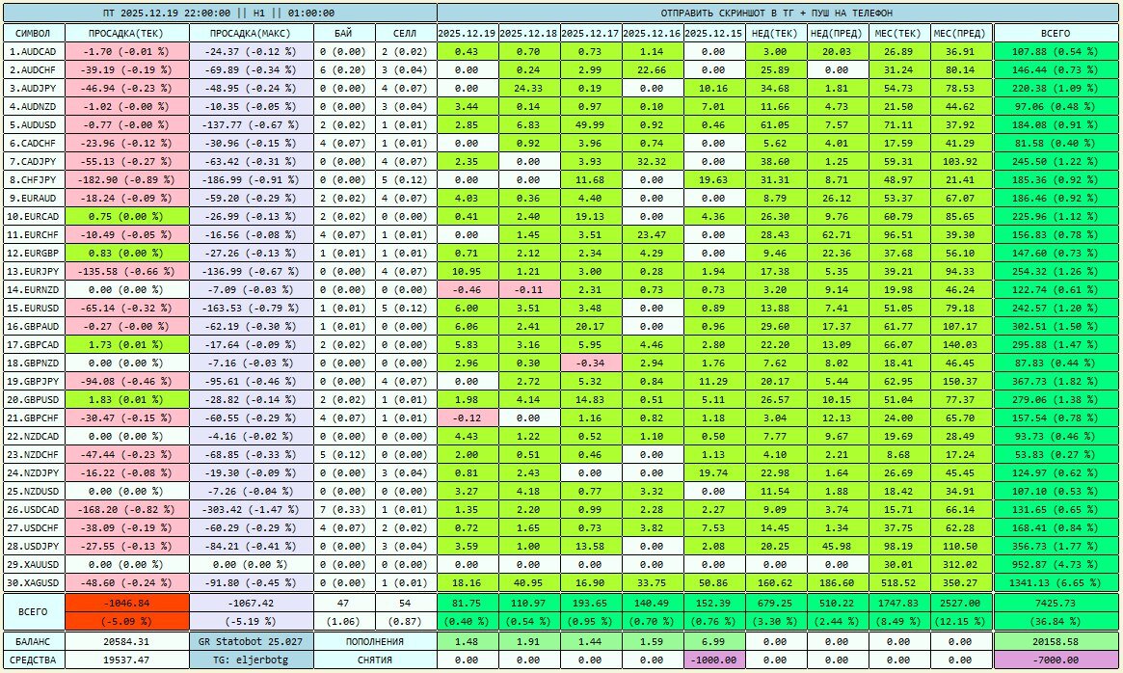Click the БАЛАНС label cell
Image resolution: width=1123 pixels, height=673 pixels.
[x=34, y=641]
